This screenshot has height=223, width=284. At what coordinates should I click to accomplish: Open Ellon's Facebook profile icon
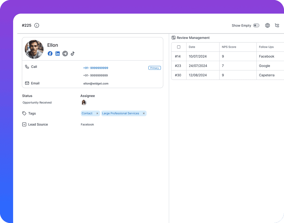click(50, 53)
